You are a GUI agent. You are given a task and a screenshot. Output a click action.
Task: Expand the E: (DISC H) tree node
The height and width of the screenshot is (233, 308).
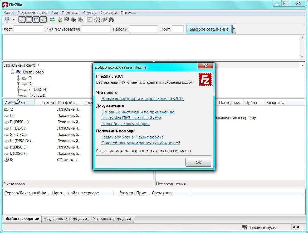[18, 90]
